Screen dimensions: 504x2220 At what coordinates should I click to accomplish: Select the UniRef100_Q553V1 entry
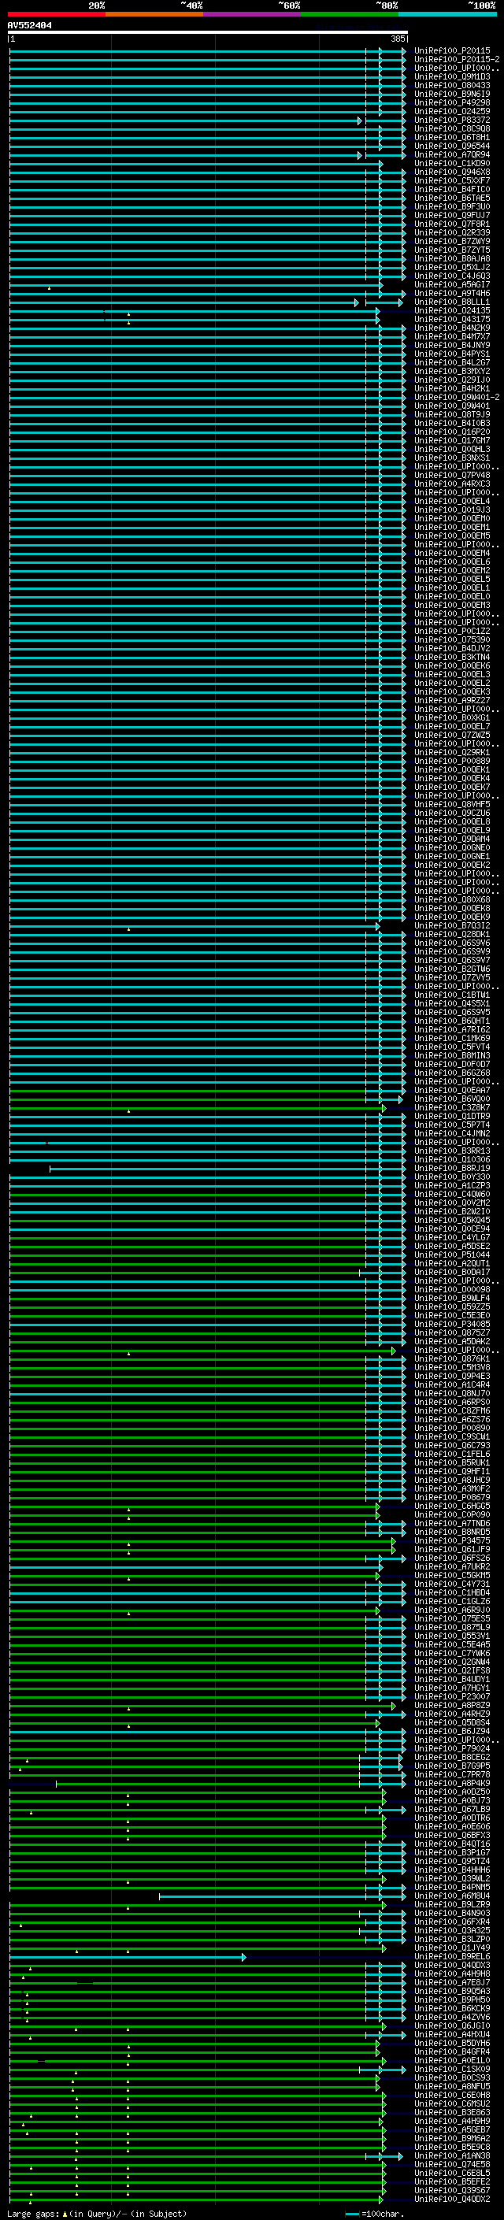coord(452,1636)
